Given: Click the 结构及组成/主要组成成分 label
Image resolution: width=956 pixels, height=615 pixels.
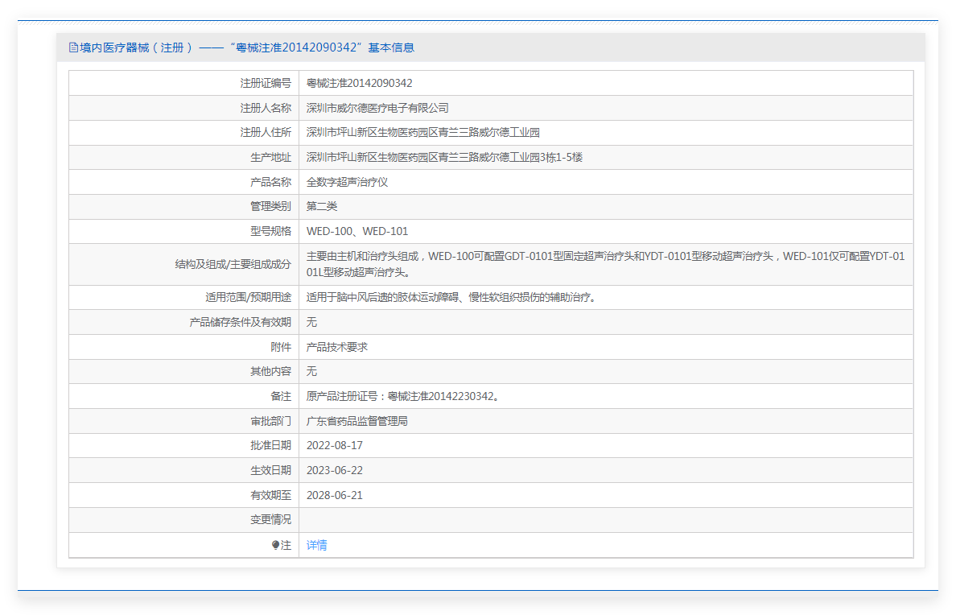Looking at the screenshot, I should coord(233,264).
